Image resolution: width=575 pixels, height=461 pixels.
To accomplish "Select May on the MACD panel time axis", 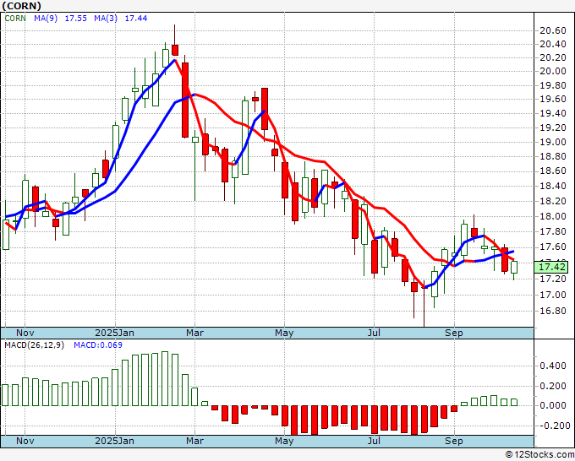I will [284, 441].
